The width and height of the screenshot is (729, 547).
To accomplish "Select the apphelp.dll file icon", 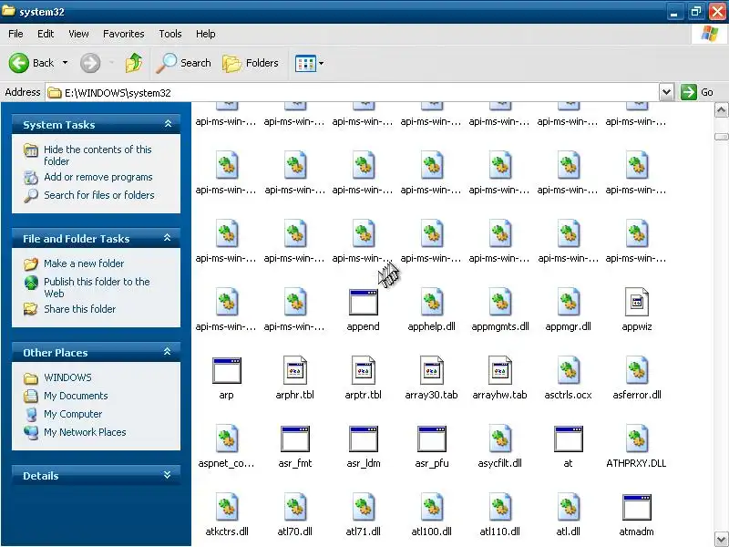I will (x=431, y=302).
